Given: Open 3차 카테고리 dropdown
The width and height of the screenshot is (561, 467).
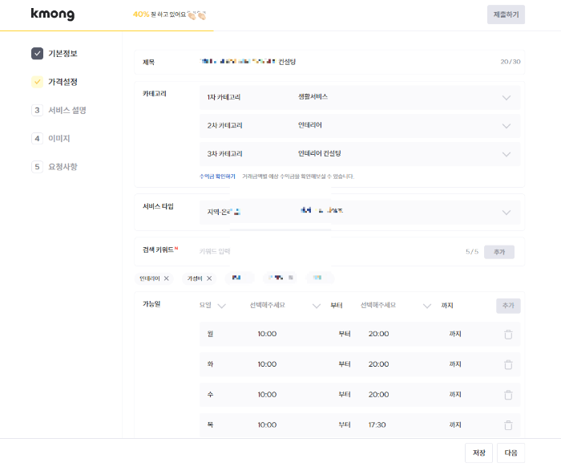Looking at the screenshot, I should (x=360, y=154).
